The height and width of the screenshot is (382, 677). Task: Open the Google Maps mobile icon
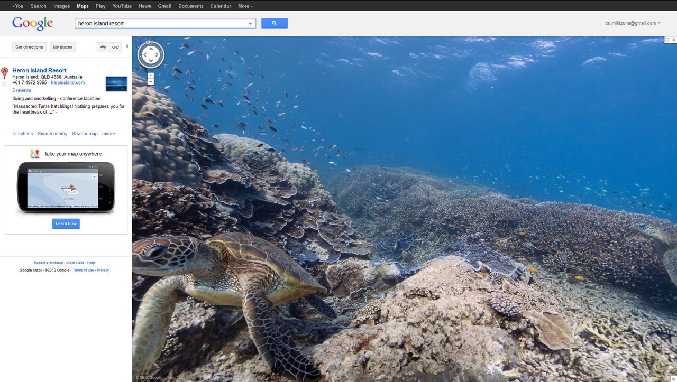(x=35, y=154)
